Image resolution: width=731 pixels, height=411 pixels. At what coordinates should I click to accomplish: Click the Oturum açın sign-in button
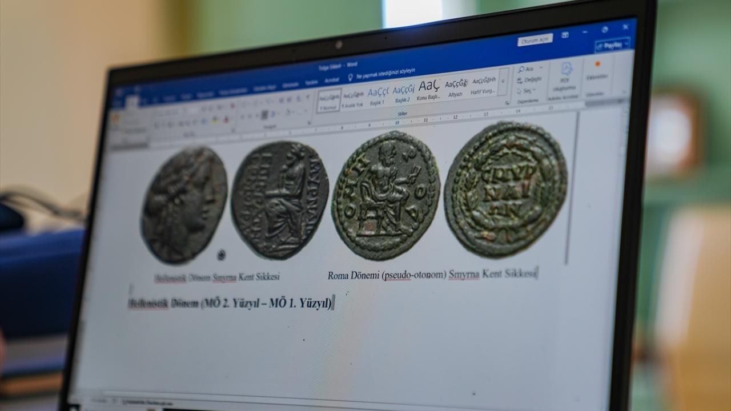pyautogui.click(x=535, y=40)
